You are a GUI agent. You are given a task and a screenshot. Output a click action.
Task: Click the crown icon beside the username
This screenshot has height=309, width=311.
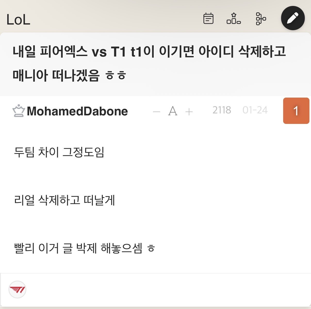19,111
